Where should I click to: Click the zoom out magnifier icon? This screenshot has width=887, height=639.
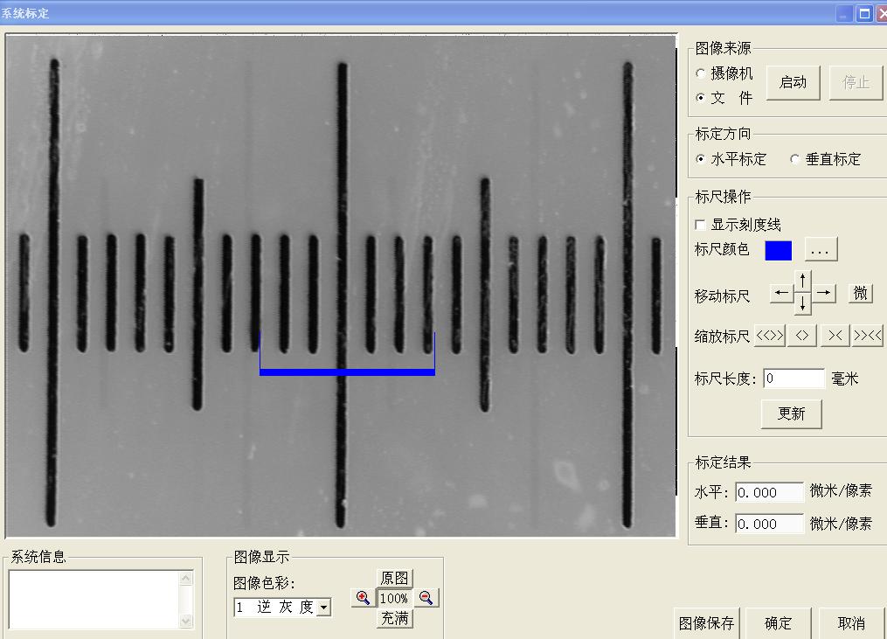tap(426, 598)
